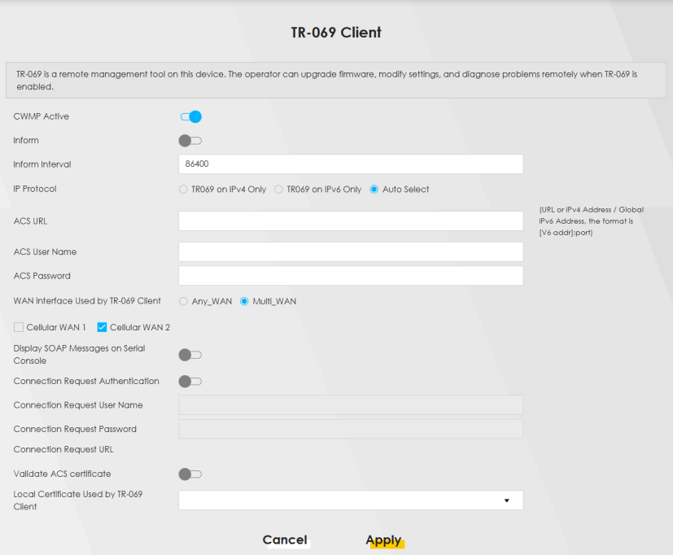Select the Auto Select IP protocol
Screen dimensions: 673x555
click(x=374, y=190)
